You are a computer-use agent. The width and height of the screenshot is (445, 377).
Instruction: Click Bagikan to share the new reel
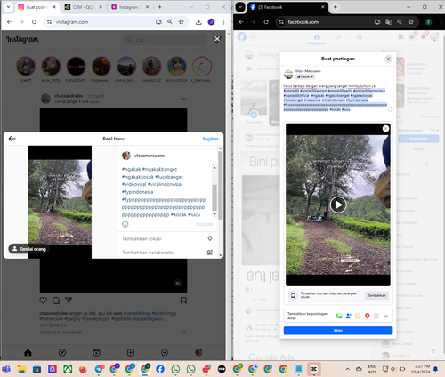(x=210, y=139)
